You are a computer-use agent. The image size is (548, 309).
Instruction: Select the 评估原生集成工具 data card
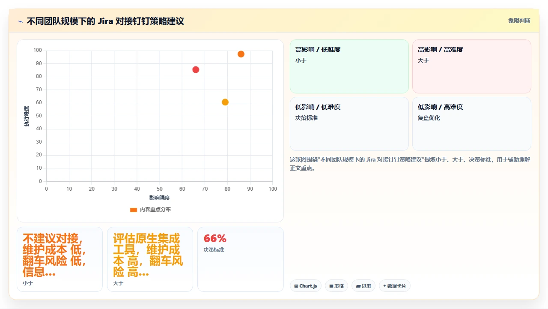coord(150,259)
